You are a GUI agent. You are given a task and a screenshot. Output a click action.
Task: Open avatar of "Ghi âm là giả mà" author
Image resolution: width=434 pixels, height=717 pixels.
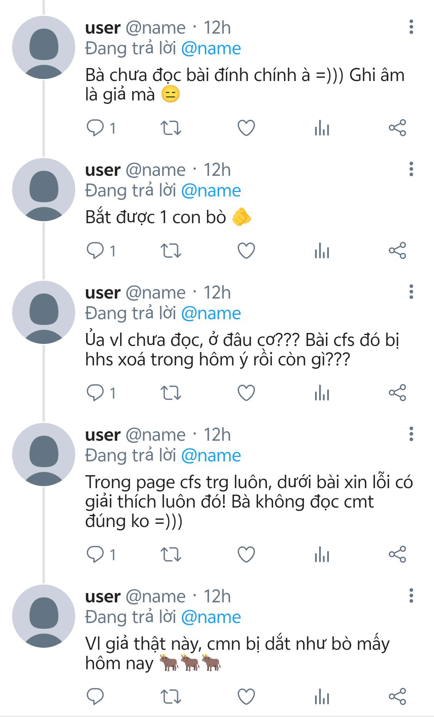coord(44,47)
